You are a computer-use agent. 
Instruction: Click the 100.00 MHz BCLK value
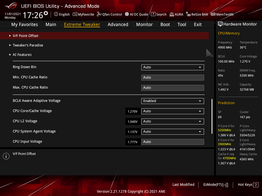click(226, 62)
